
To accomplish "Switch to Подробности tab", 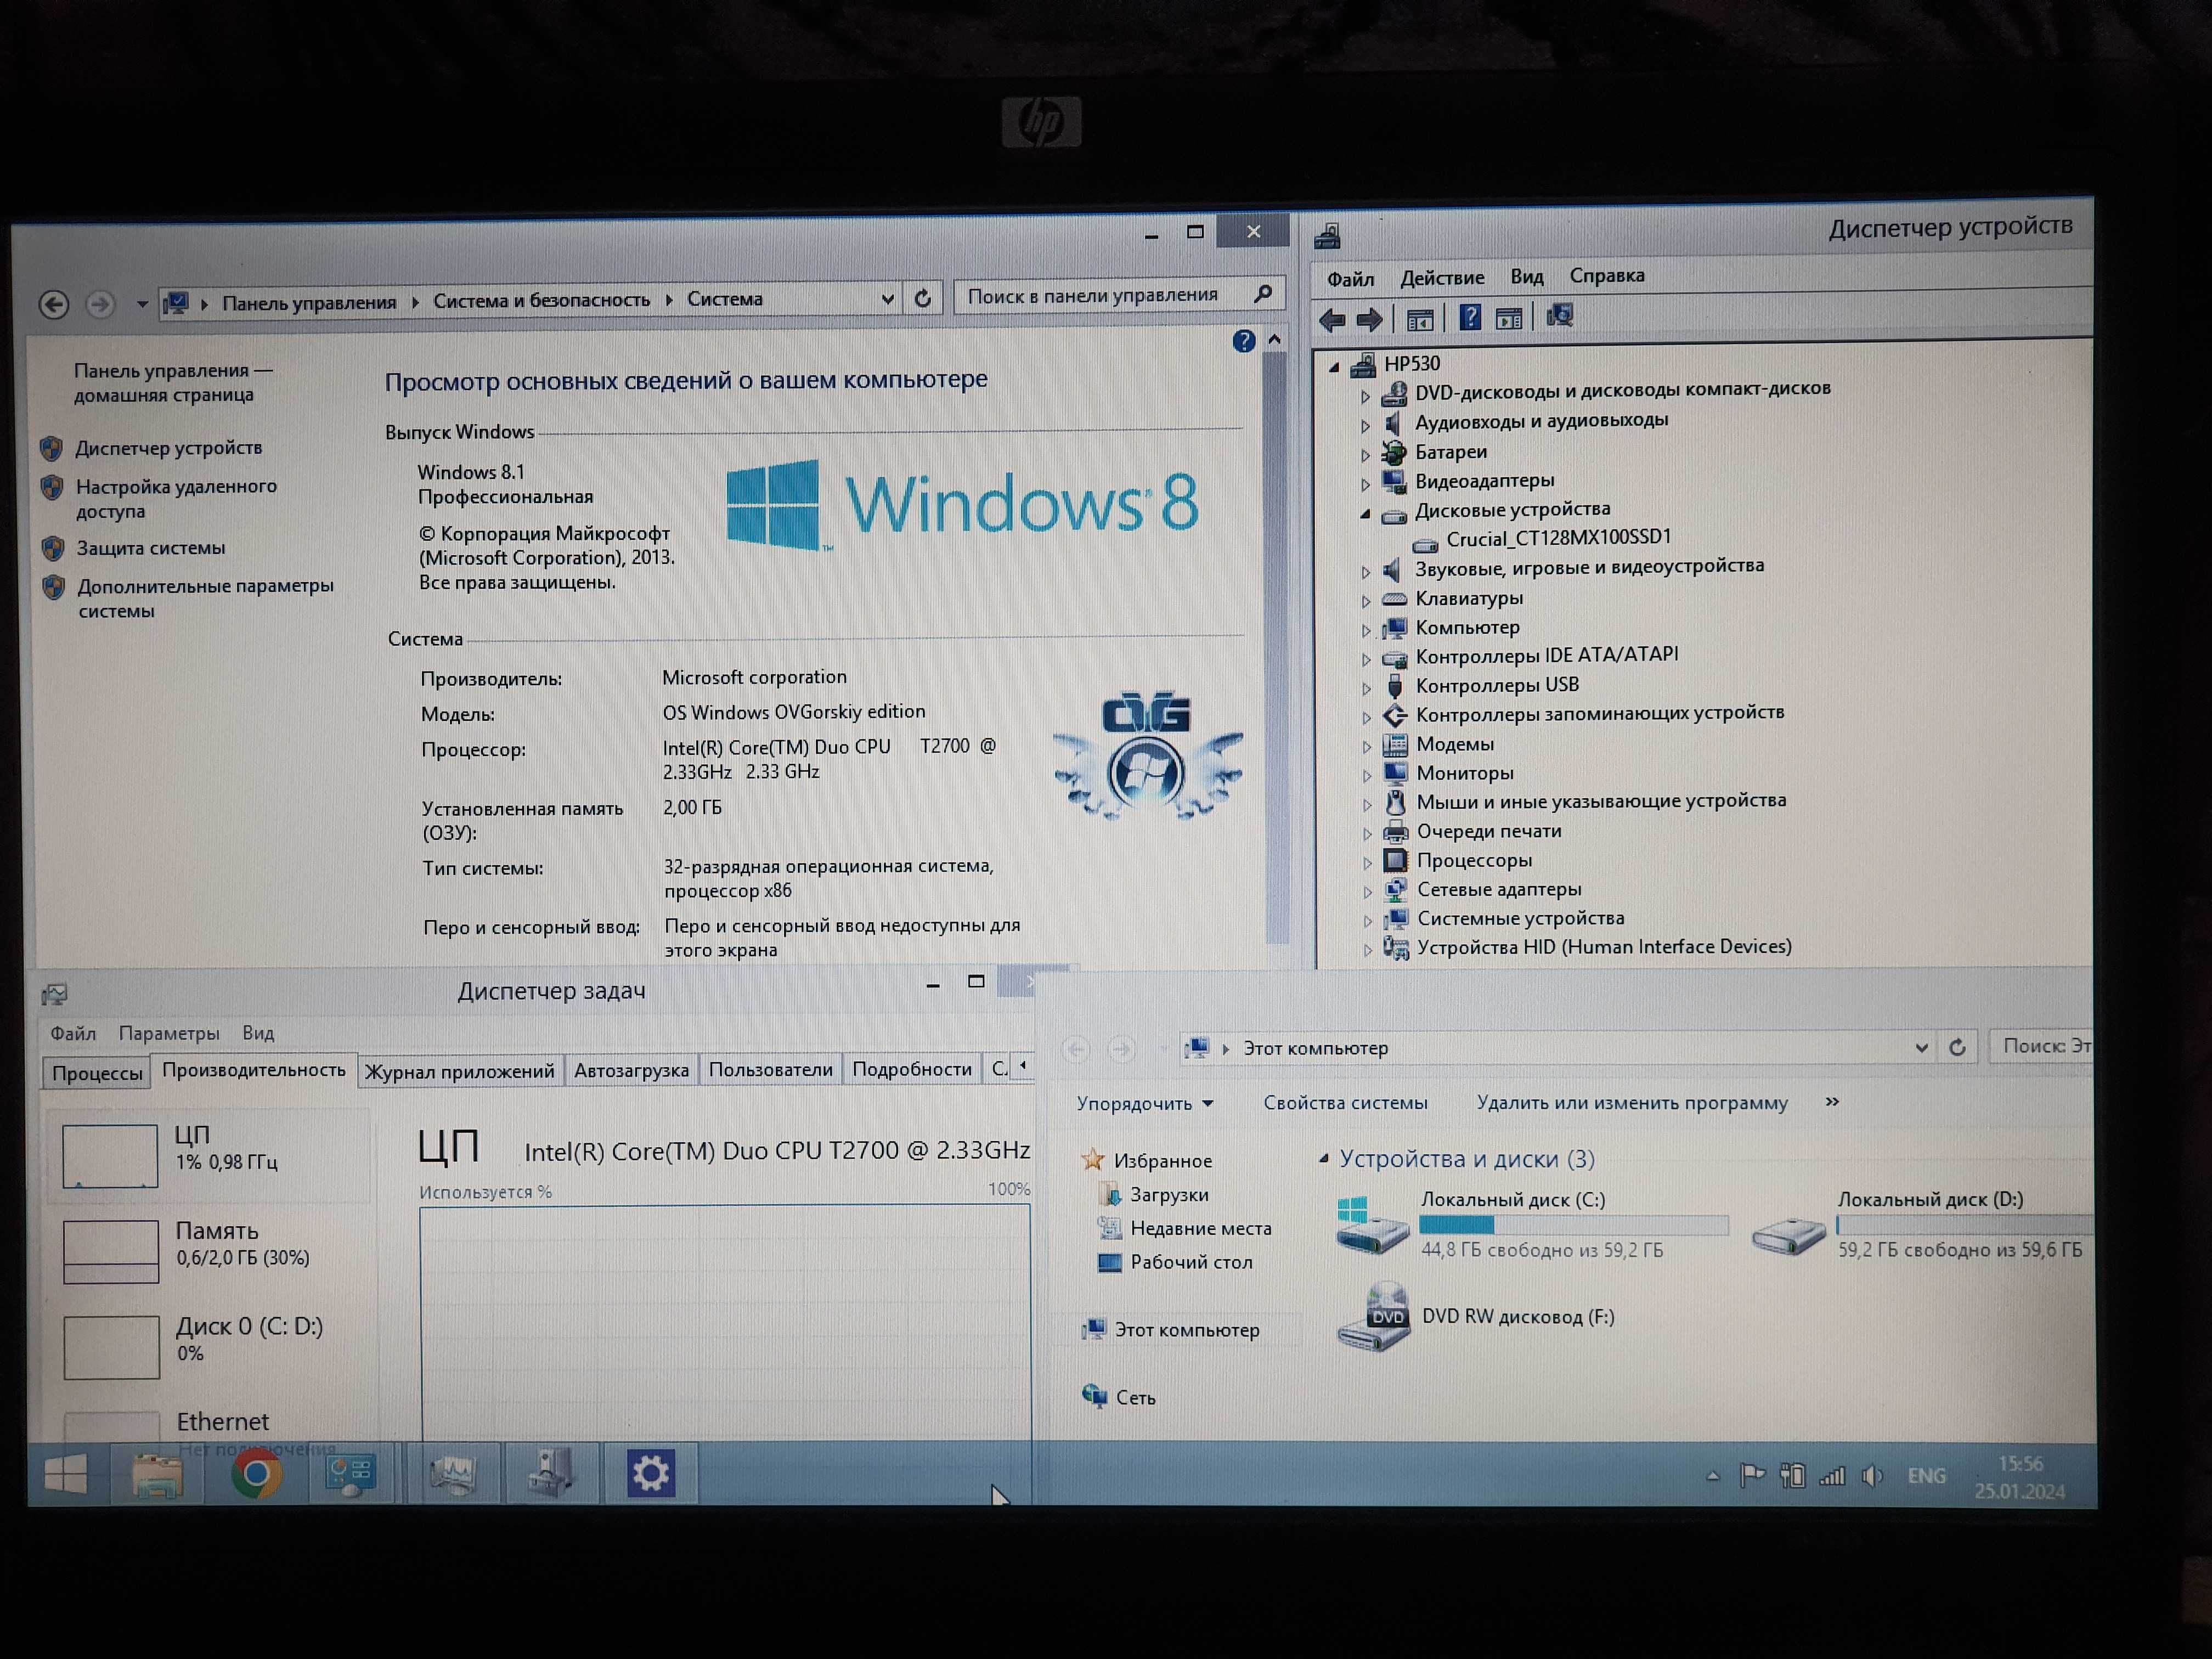I will [912, 1069].
